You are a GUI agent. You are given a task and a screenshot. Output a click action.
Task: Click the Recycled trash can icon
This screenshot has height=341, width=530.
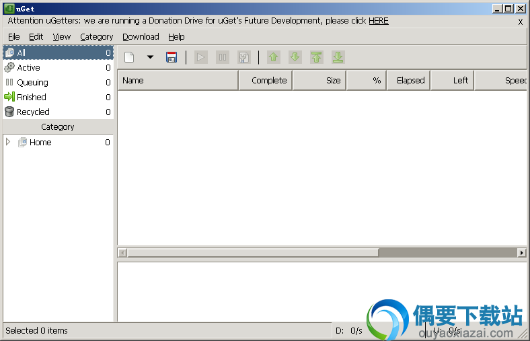9,112
